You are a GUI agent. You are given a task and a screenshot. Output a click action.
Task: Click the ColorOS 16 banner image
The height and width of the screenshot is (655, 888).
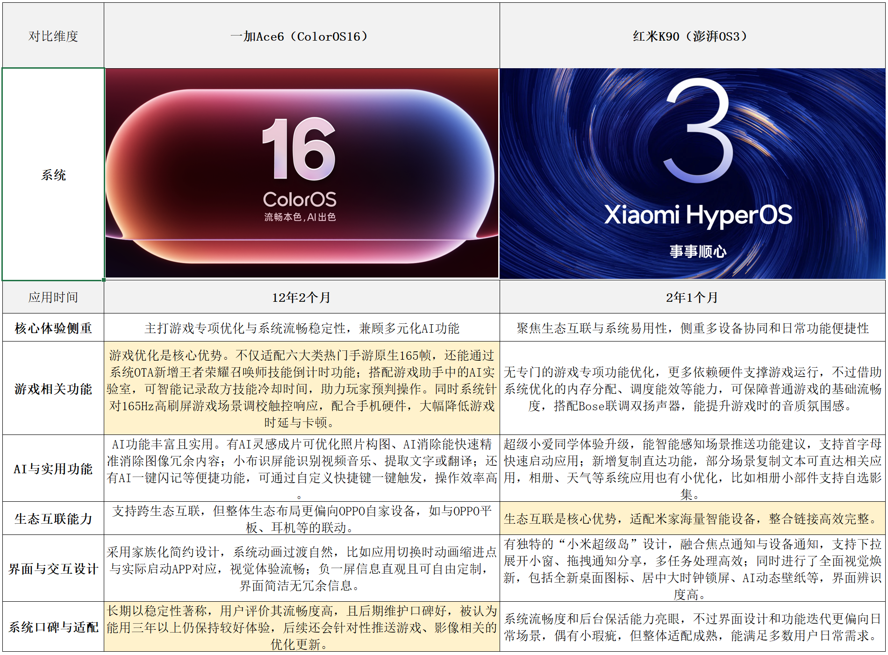[302, 173]
